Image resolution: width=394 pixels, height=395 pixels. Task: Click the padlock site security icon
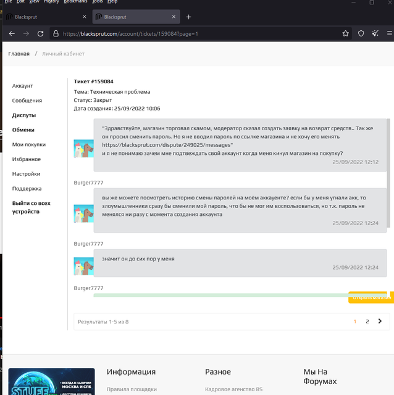[56, 33]
